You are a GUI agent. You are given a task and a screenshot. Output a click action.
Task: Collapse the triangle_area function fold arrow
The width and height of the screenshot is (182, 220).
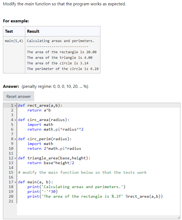click(15, 158)
